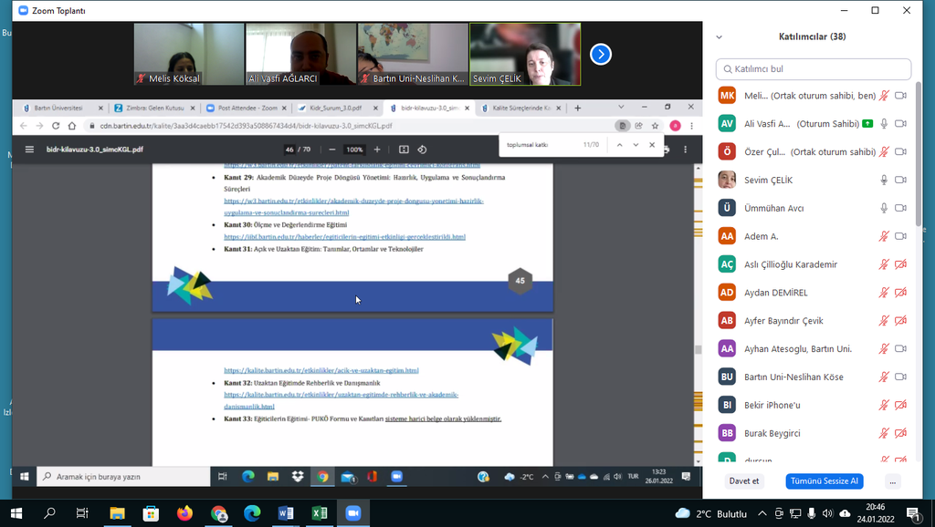Select Sevim ÇELİK video thumbnail
The width and height of the screenshot is (935, 527).
click(x=525, y=55)
